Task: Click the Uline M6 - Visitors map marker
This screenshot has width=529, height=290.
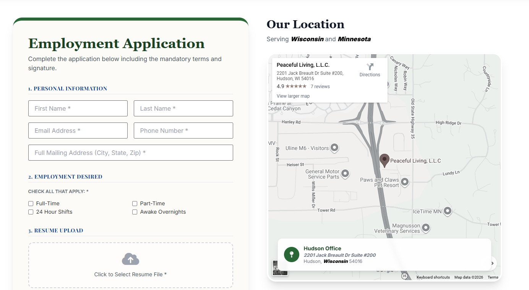Action: click(334, 148)
